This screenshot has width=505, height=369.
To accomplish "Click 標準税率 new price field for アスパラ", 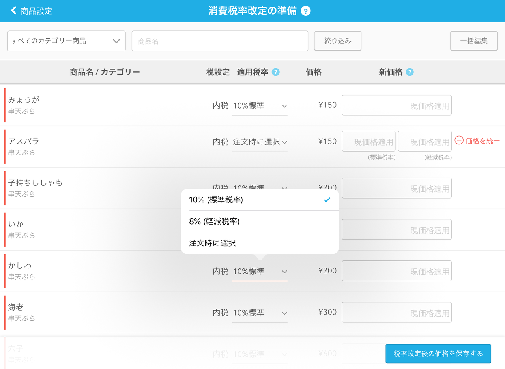I will click(x=368, y=141).
